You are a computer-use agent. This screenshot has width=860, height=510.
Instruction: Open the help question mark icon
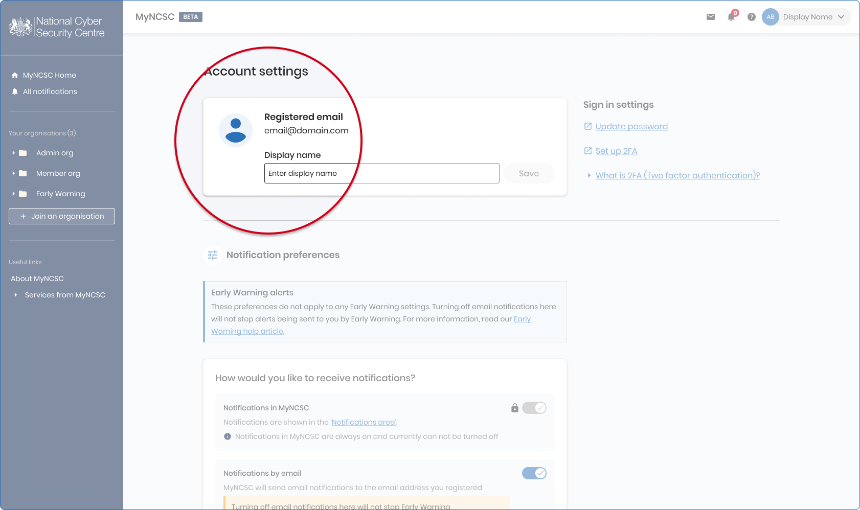click(752, 17)
